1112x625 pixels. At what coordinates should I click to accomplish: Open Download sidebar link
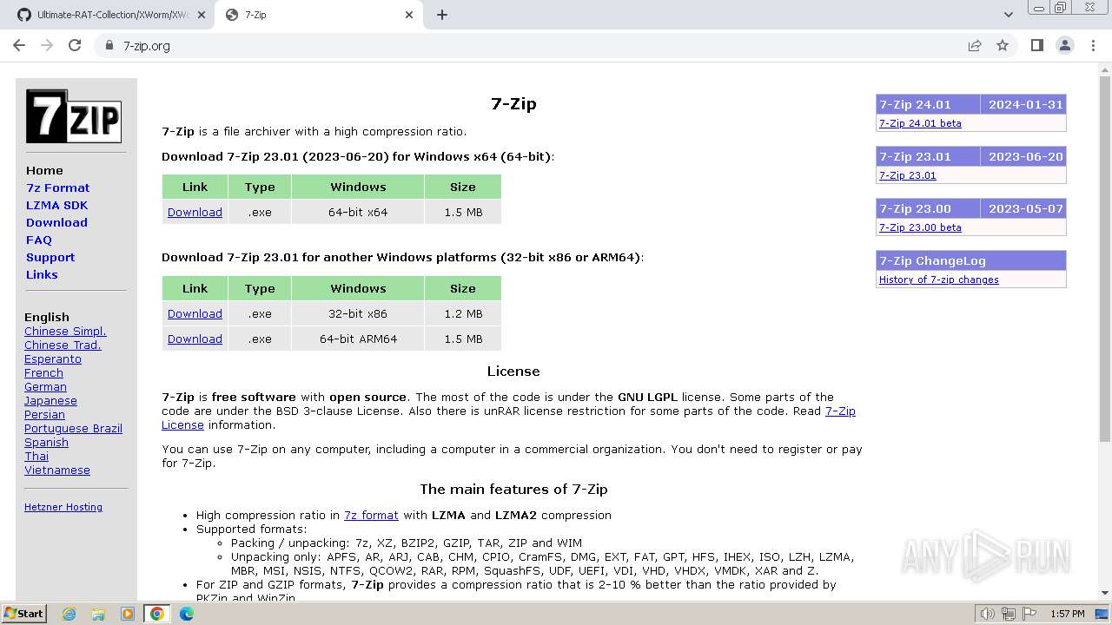click(56, 222)
